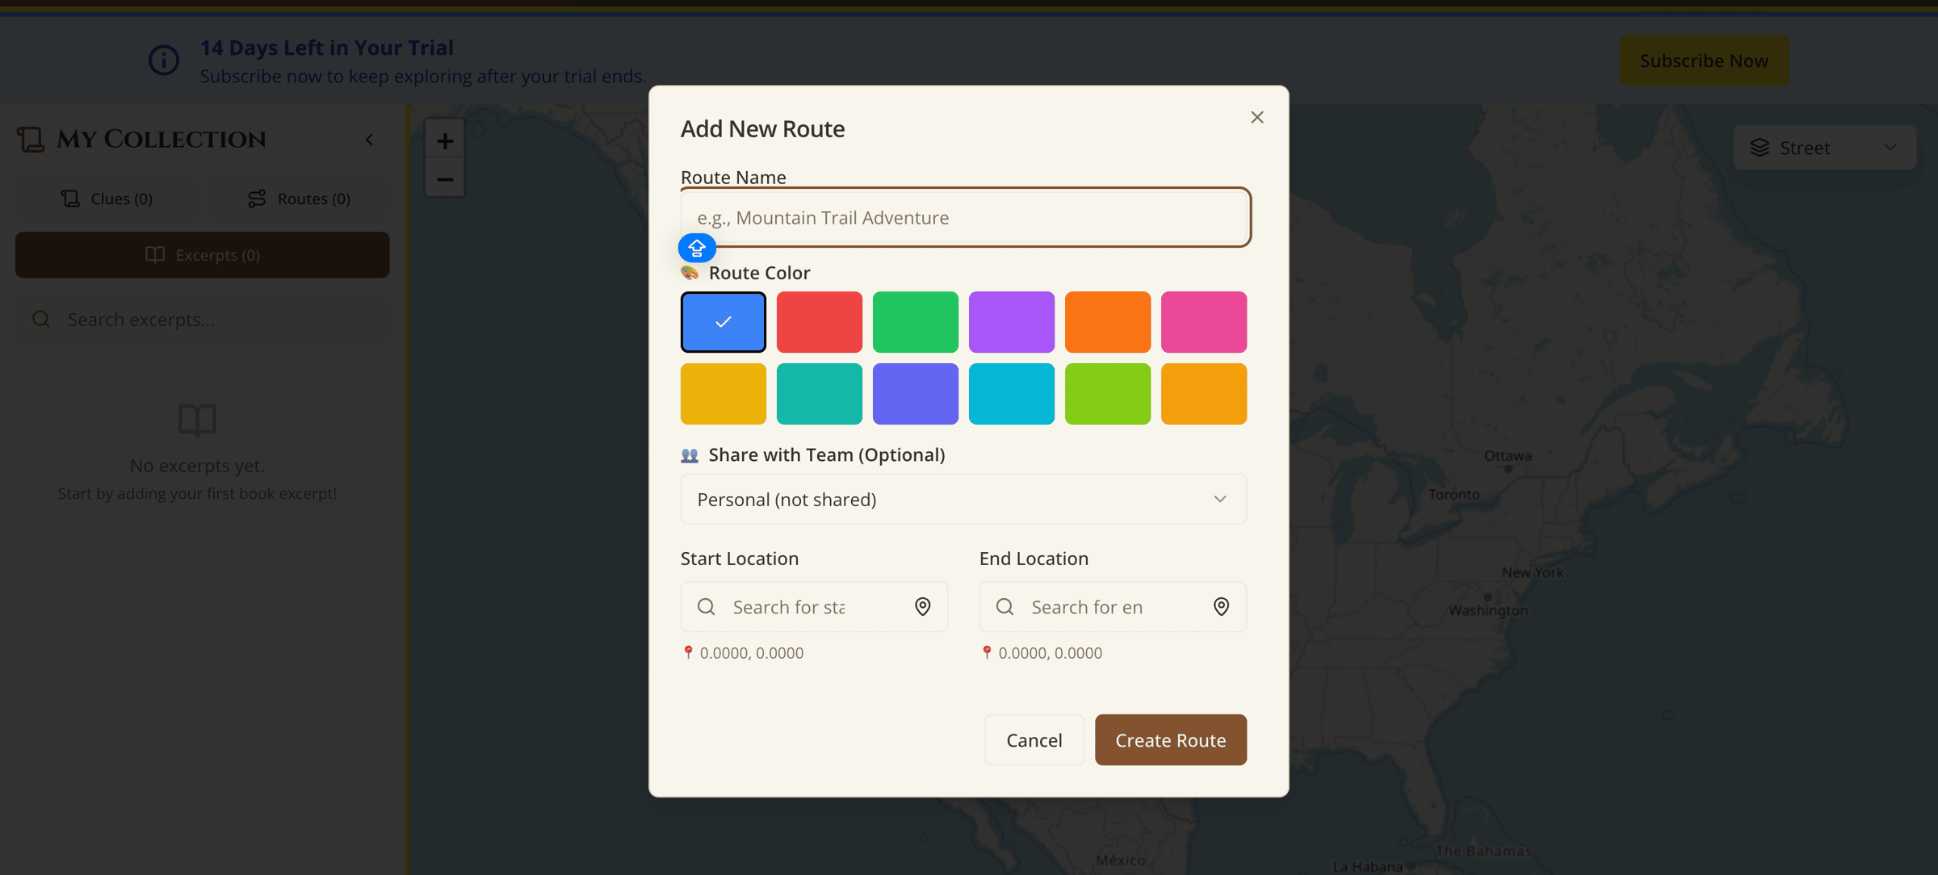Zoom in the map with plus
Viewport: 1938px width, 875px height.
click(x=445, y=141)
